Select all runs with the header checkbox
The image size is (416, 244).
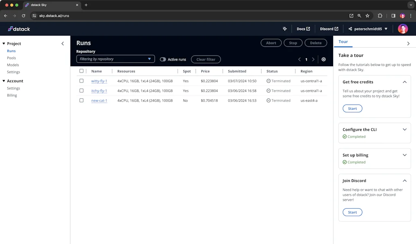(x=81, y=71)
